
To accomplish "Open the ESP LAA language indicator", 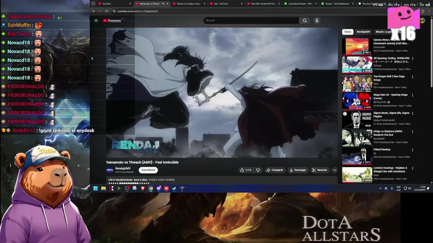I will (x=399, y=188).
